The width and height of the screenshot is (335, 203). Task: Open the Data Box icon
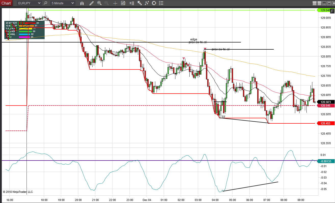123,3
